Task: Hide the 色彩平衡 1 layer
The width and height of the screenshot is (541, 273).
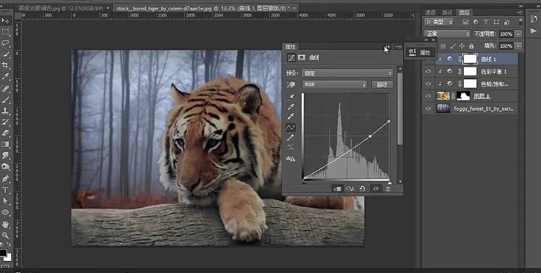Action: click(429, 71)
